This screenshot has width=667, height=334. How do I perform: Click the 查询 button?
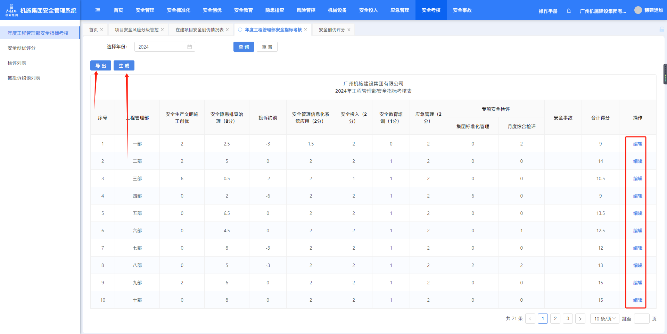click(244, 47)
